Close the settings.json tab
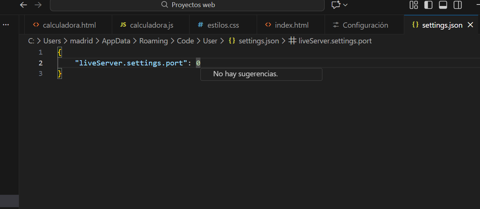Screen dimensions: 480x209 pyautogui.click(x=470, y=25)
